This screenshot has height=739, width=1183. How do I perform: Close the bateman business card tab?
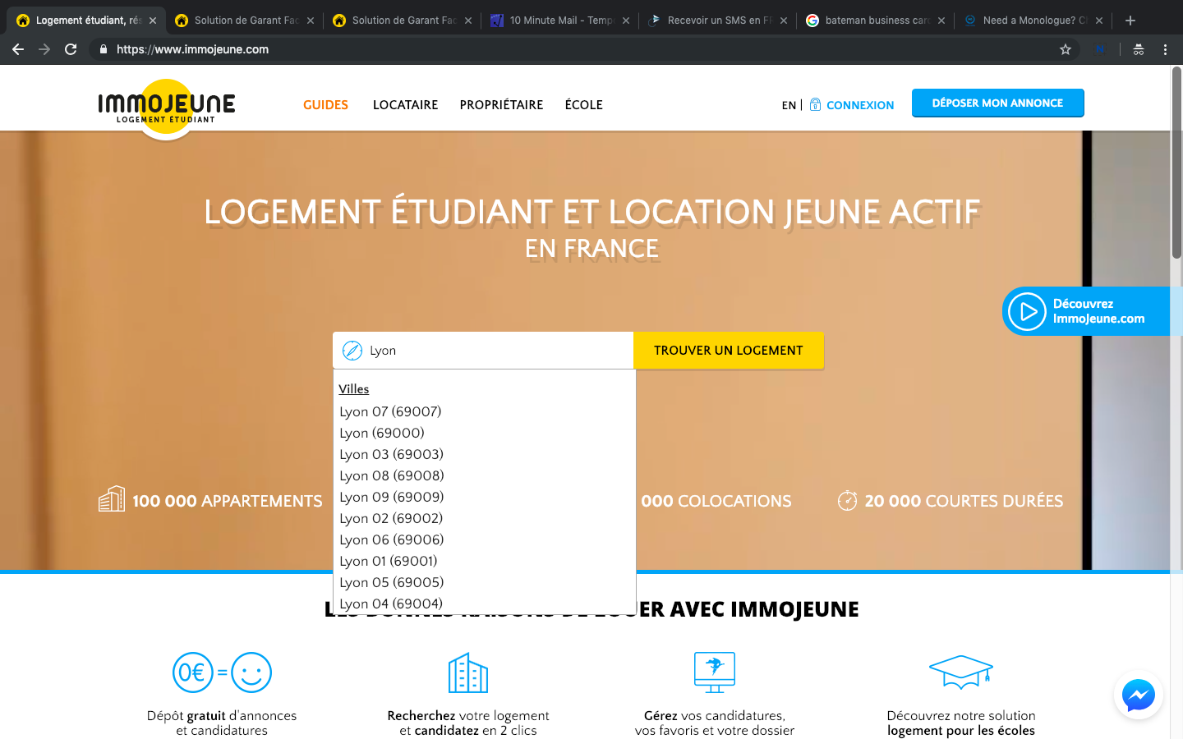point(941,21)
